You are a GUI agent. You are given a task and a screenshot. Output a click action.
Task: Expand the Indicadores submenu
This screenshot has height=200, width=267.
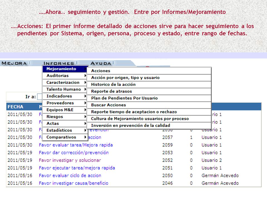click(x=65, y=96)
